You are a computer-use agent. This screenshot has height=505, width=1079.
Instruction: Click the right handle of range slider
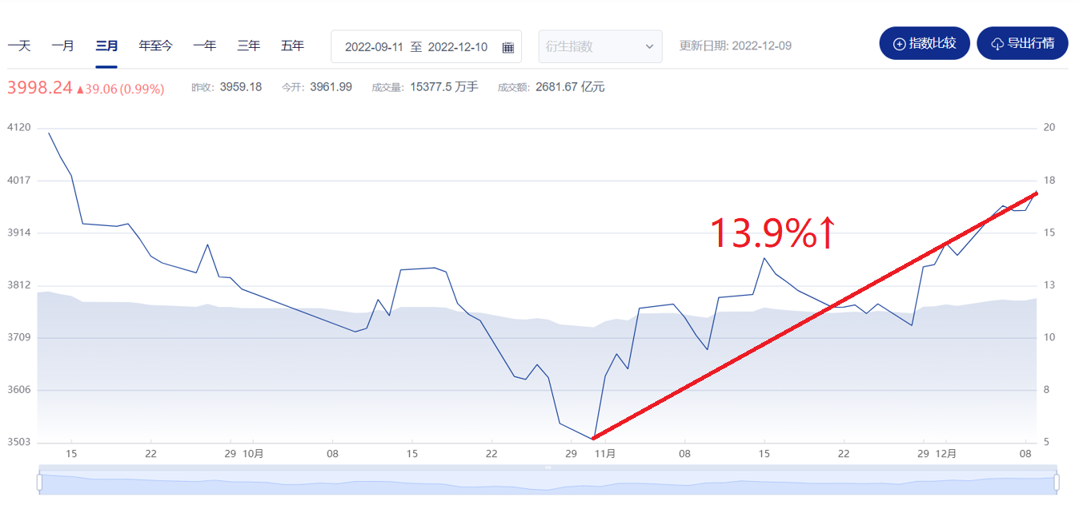click(x=1057, y=483)
